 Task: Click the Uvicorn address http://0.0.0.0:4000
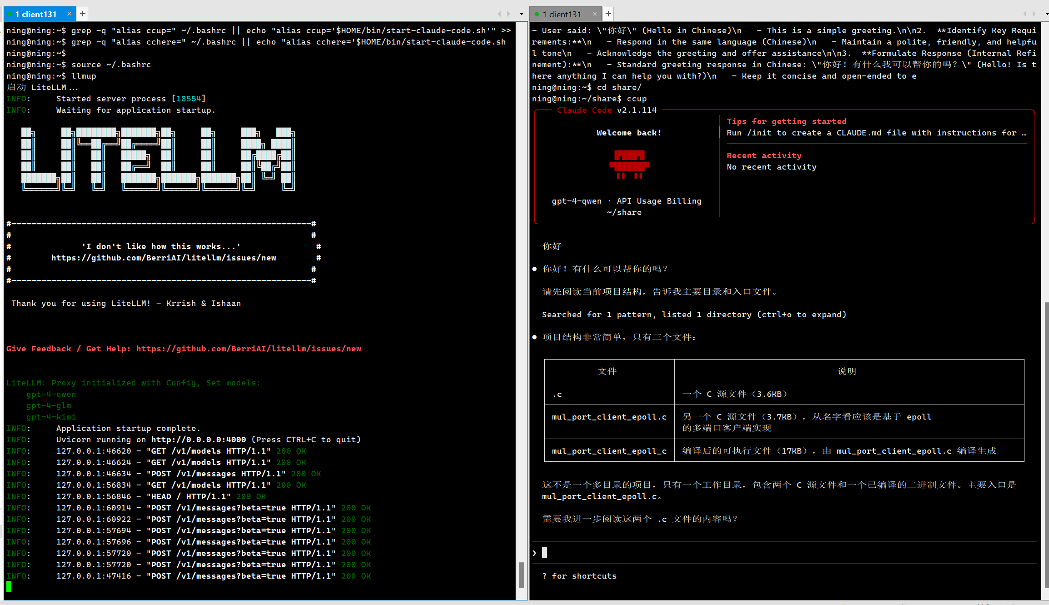tap(199, 440)
